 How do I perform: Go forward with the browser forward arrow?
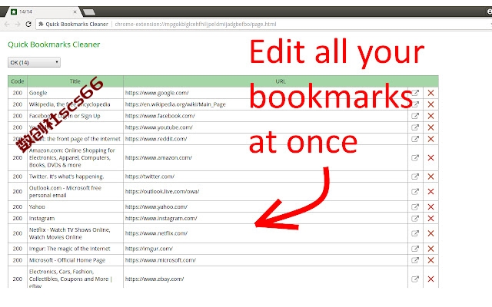click(x=18, y=24)
